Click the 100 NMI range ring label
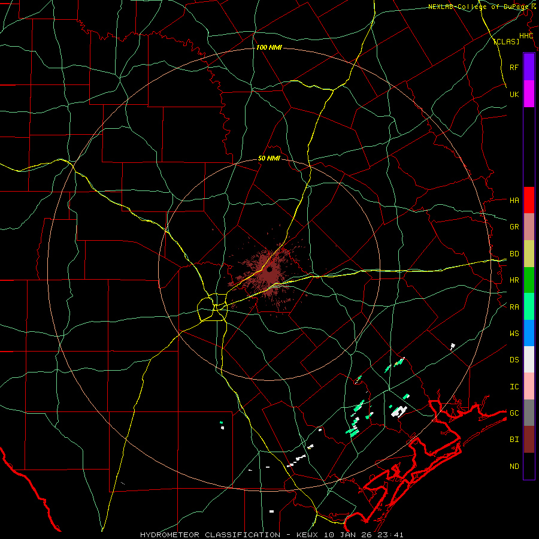Viewport: 539px width, 539px height. click(x=269, y=47)
